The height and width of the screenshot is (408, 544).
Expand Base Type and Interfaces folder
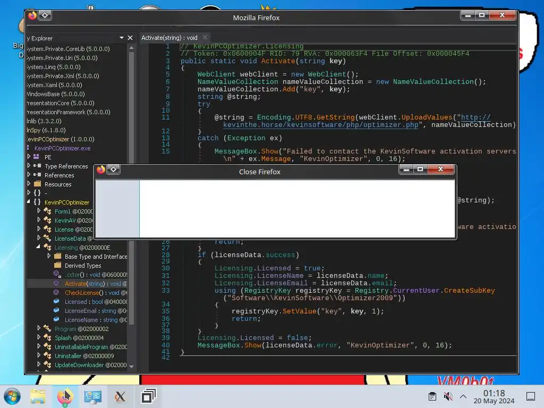click(x=49, y=256)
